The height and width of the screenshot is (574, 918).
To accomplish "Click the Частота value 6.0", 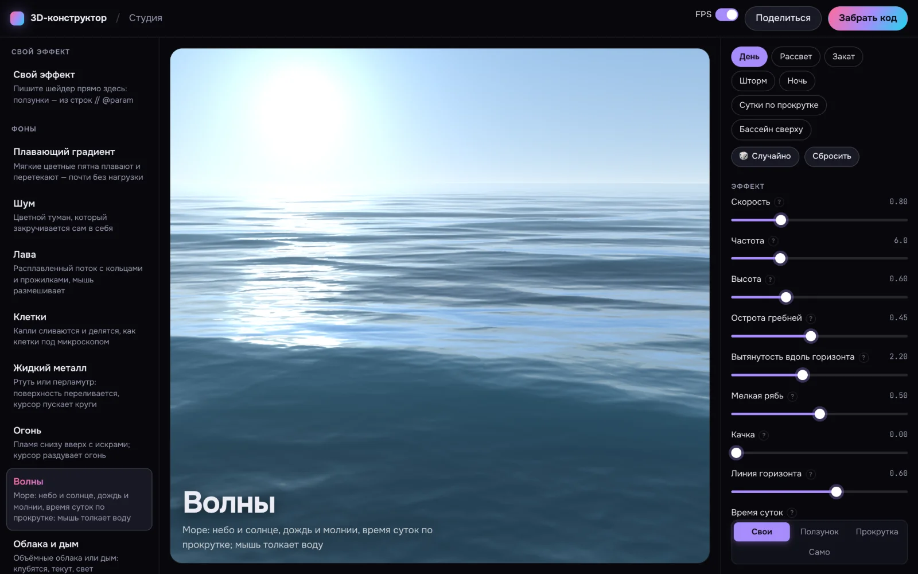I will 901,241.
